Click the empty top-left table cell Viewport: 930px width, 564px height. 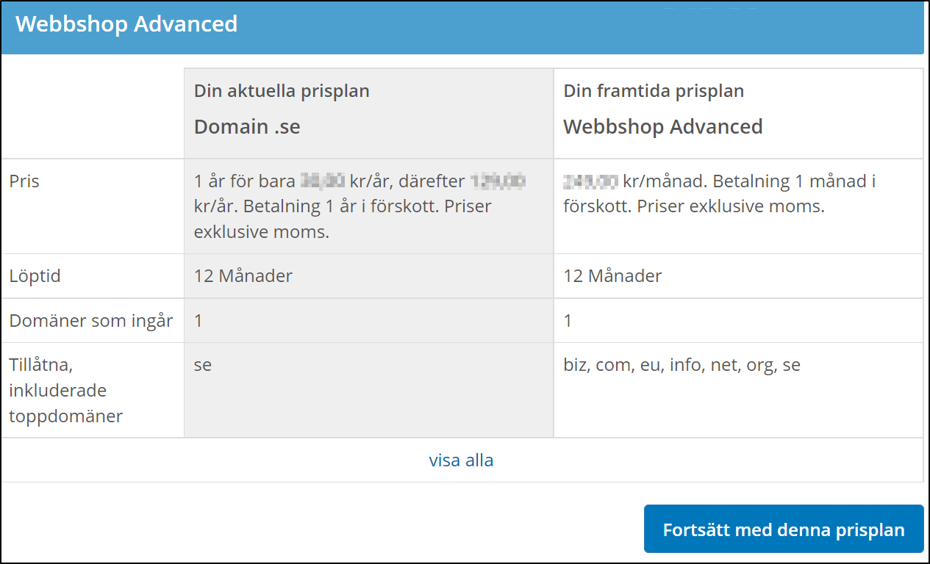pos(93,113)
